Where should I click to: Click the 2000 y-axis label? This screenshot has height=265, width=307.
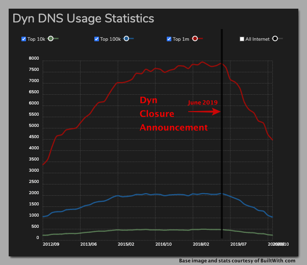[34, 193]
